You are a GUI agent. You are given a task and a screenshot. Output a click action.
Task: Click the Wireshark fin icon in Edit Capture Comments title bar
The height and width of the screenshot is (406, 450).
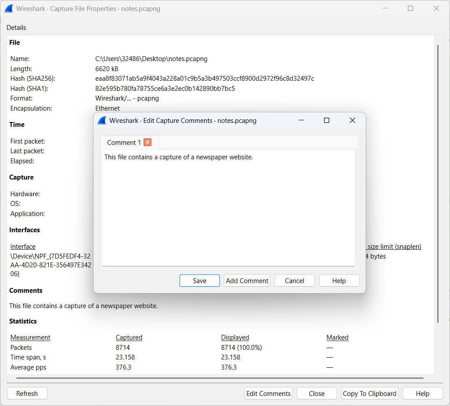click(x=102, y=121)
